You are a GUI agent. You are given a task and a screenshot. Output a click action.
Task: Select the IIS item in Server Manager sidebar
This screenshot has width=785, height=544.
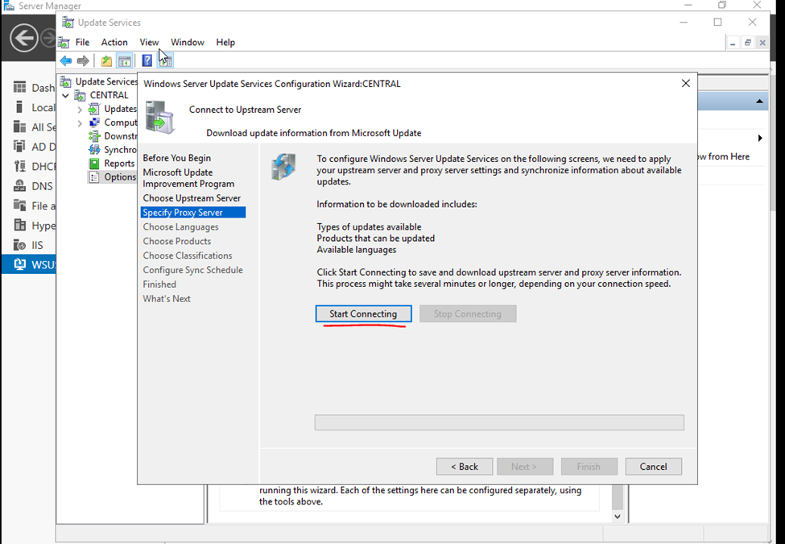[37, 245]
